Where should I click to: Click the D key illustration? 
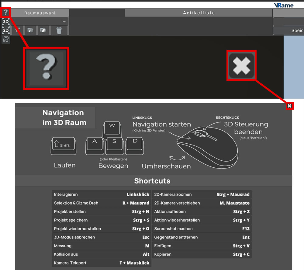pyautogui.click(x=135, y=146)
